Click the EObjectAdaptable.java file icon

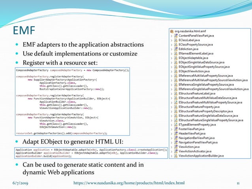(175, 58)
